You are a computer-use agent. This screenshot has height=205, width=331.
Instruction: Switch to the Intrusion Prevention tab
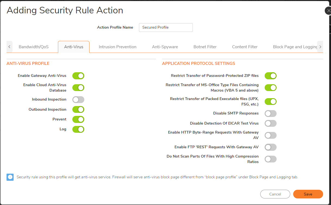117,47
